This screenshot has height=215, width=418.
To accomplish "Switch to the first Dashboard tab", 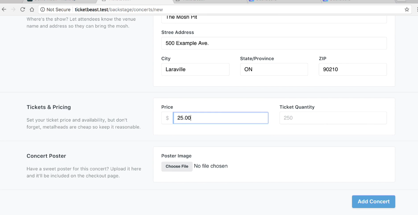I will point(272,2).
